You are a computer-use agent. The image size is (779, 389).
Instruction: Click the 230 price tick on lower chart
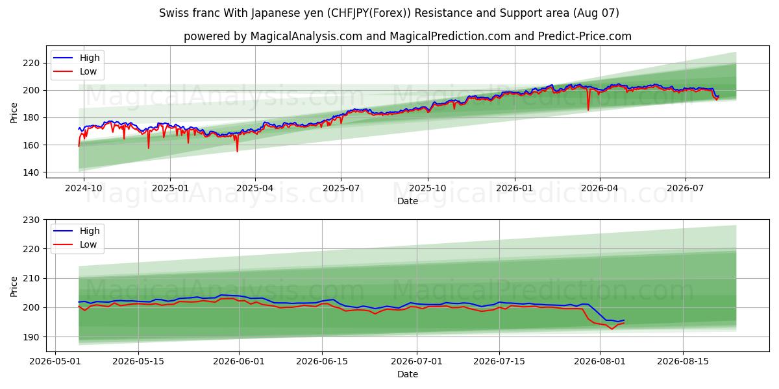tap(32, 220)
